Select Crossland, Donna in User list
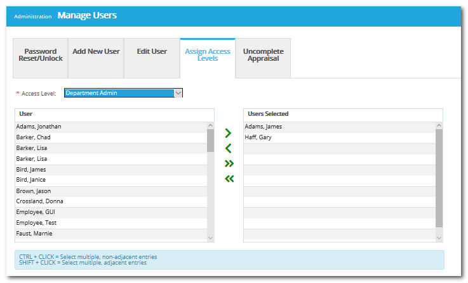This screenshot has width=468, height=283. [110, 201]
